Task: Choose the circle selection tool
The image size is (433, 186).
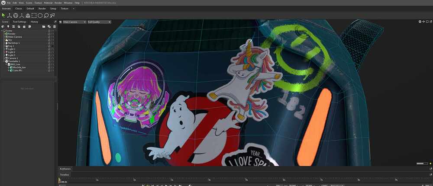Action: pyautogui.click(x=40, y=16)
